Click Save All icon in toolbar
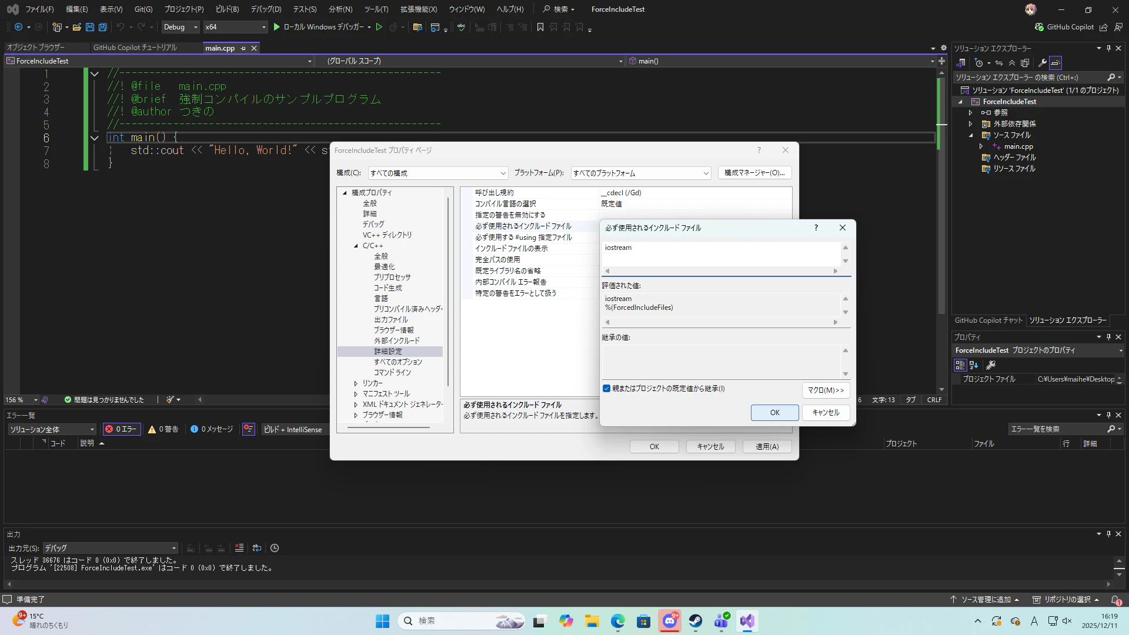Image resolution: width=1129 pixels, height=635 pixels. 103,27
